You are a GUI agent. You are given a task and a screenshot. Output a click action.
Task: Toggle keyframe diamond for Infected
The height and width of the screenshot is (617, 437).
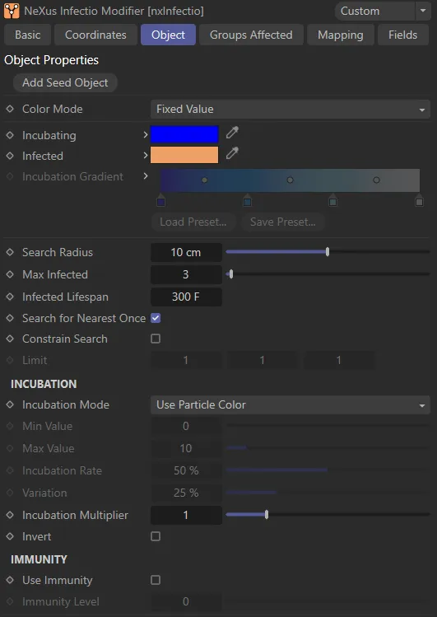10,156
